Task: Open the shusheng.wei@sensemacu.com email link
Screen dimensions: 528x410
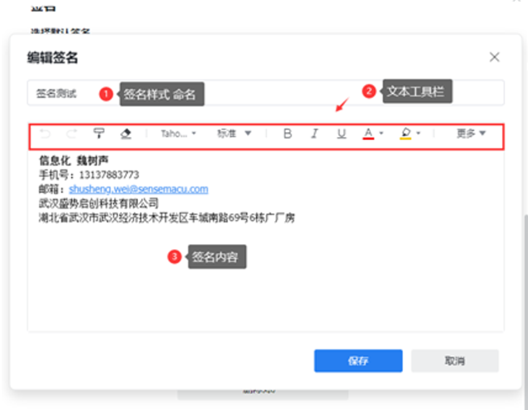Action: pyautogui.click(x=139, y=189)
